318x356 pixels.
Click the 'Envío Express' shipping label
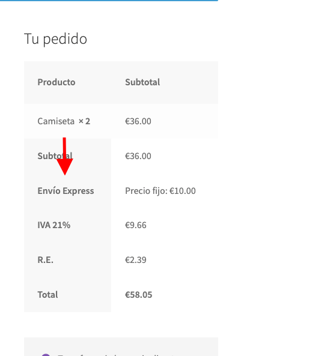coord(66,191)
